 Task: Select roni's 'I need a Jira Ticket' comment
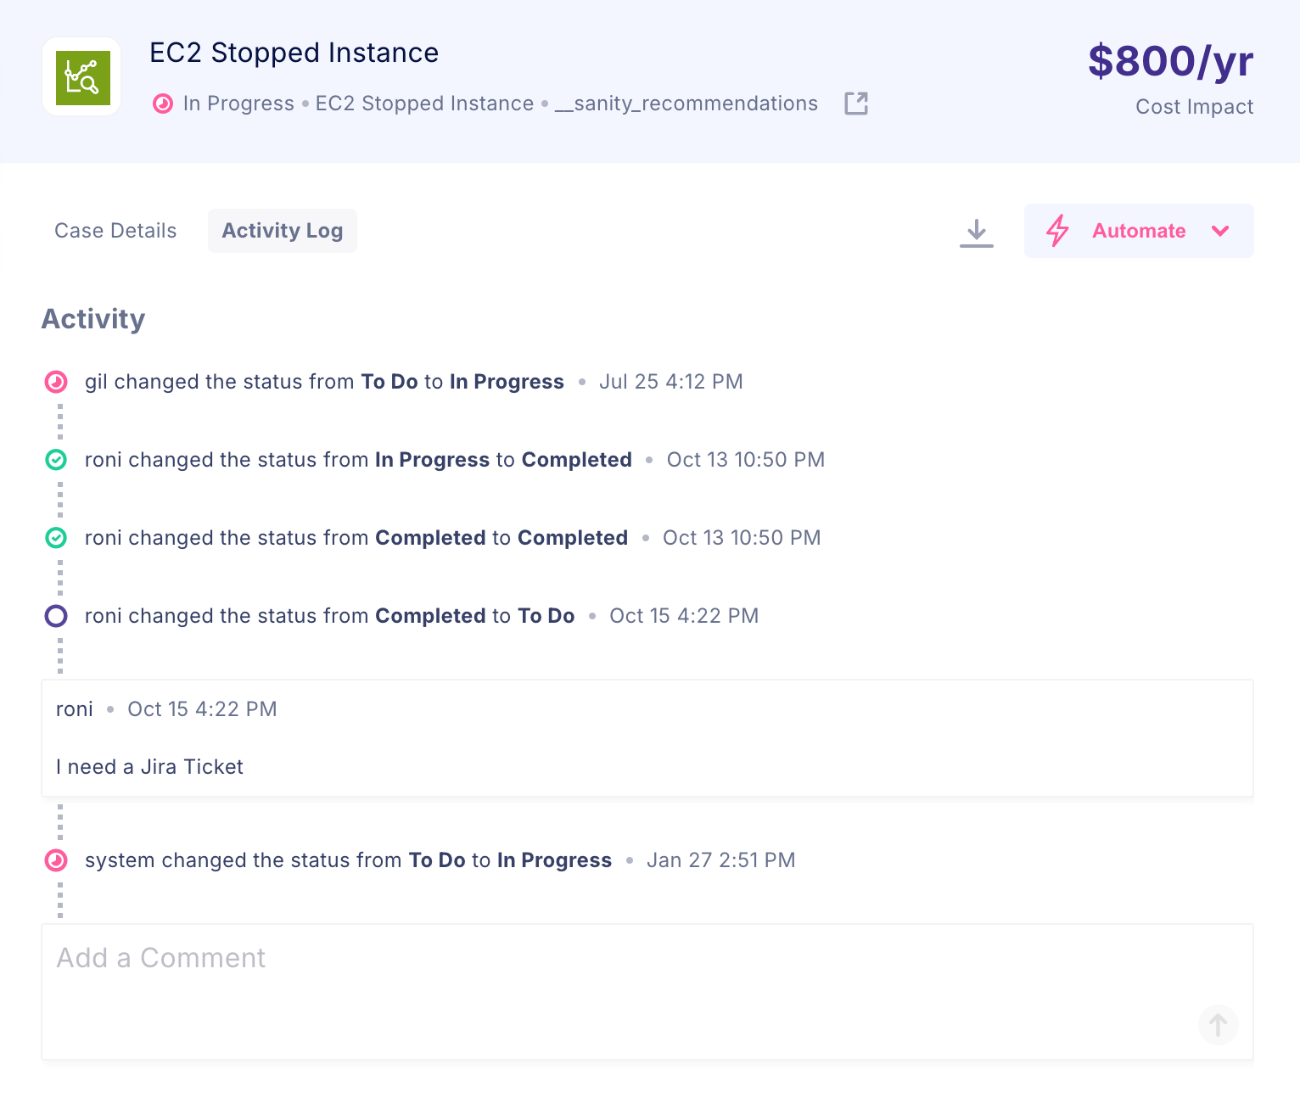pyautogui.click(x=149, y=767)
